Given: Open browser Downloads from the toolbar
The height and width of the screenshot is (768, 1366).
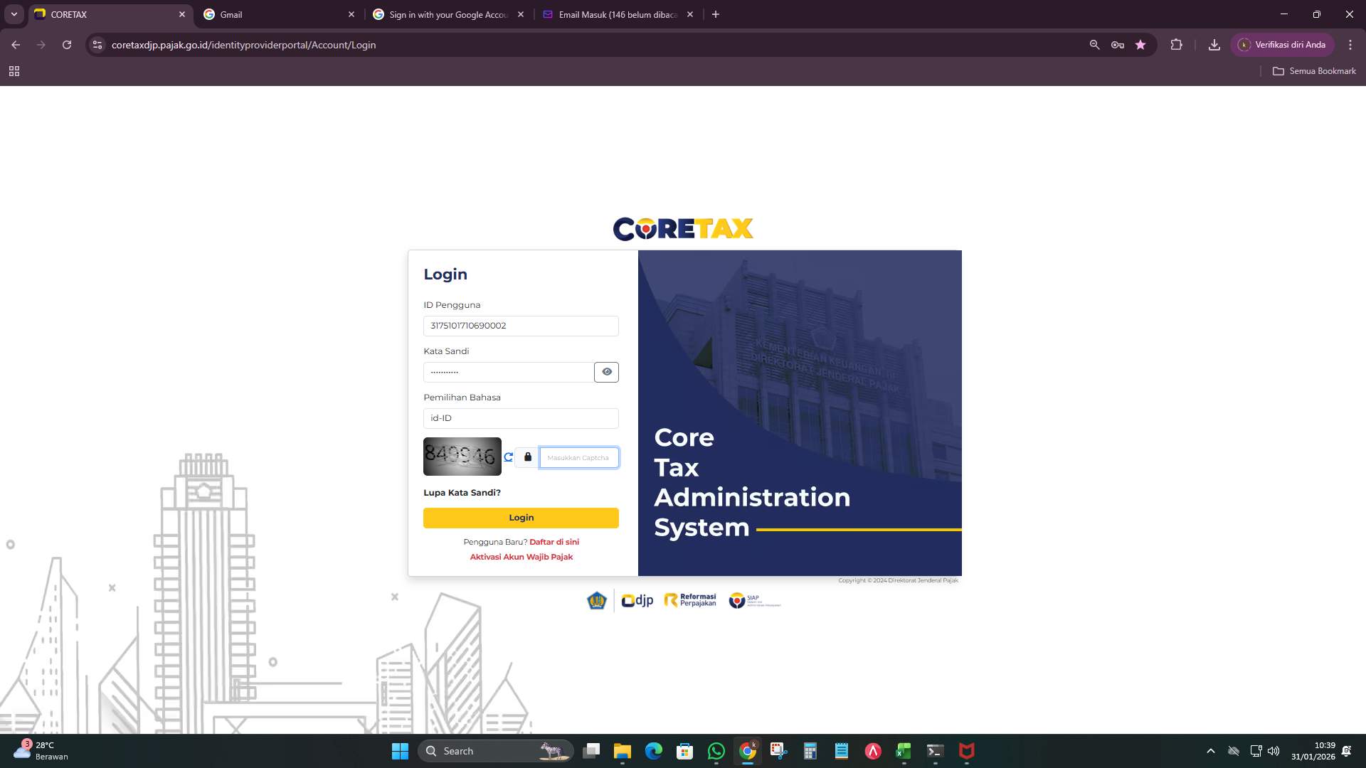Looking at the screenshot, I should tap(1214, 44).
